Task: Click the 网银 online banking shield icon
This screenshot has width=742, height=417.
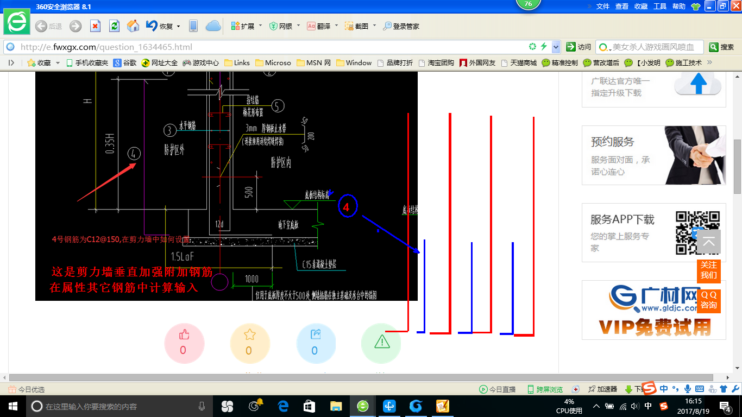Action: [x=274, y=26]
